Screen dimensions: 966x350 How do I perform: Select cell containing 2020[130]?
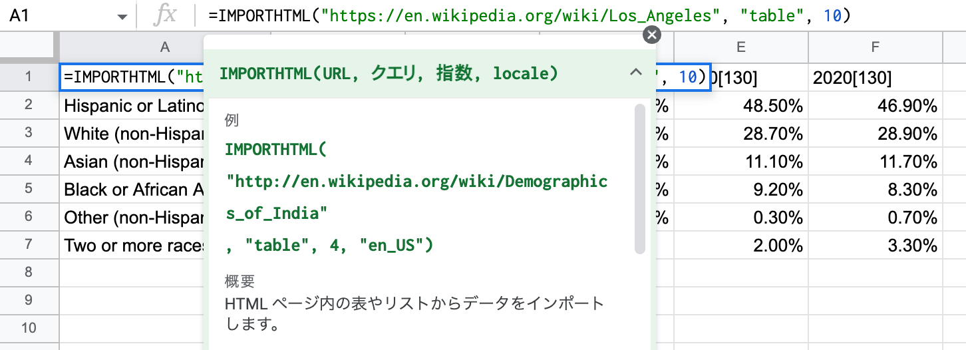875,78
